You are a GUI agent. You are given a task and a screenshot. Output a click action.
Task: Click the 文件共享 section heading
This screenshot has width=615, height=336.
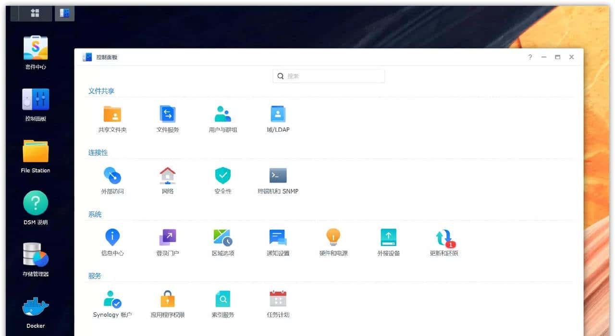101,91
